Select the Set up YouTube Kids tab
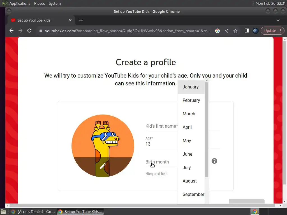The image size is (287, 215). [x=41, y=20]
